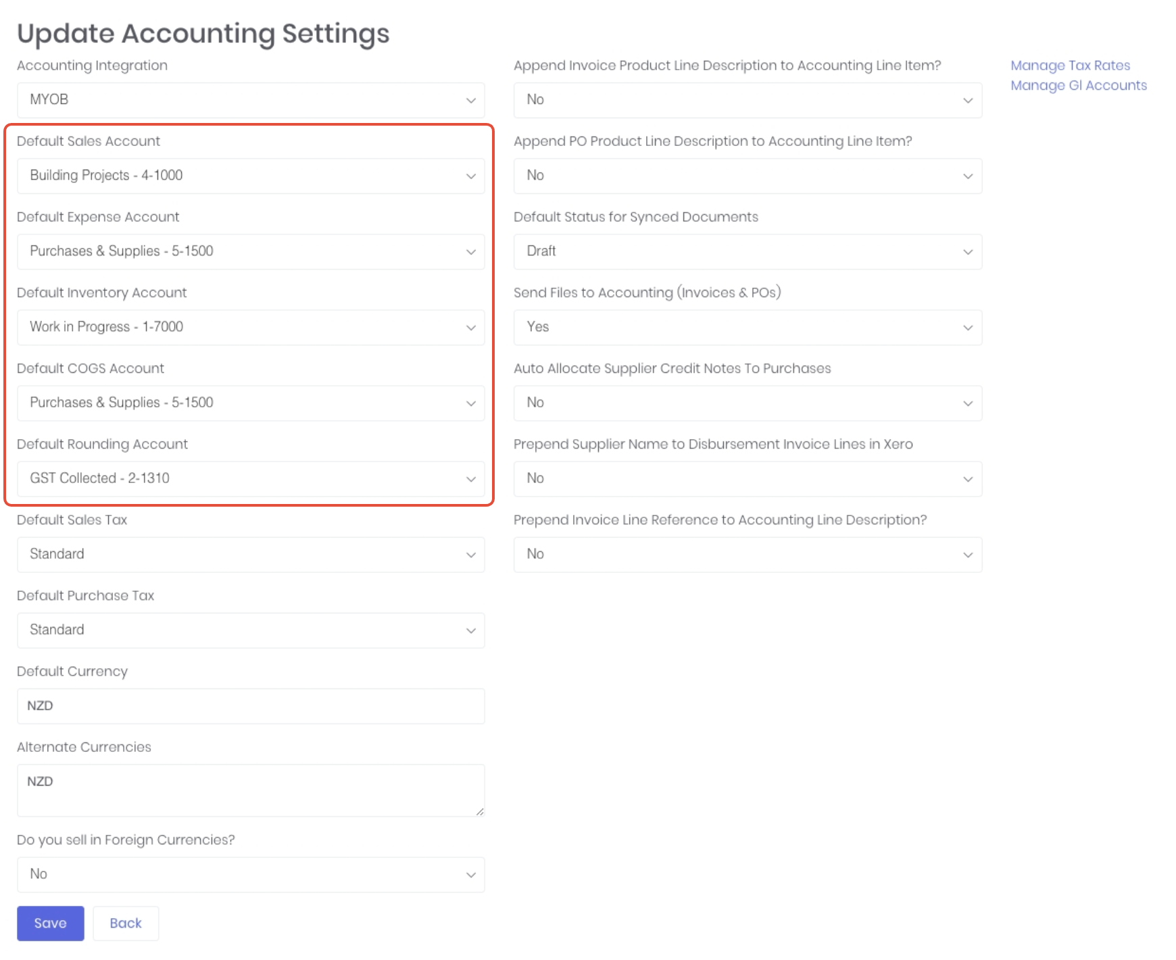Viewport: 1176px width, 960px height.
Task: Expand the Default Expense Account dropdown
Action: (251, 251)
